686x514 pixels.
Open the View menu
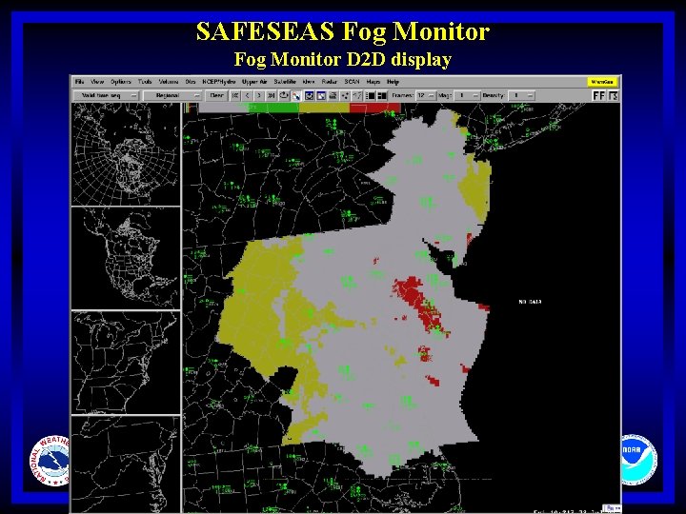coord(97,82)
